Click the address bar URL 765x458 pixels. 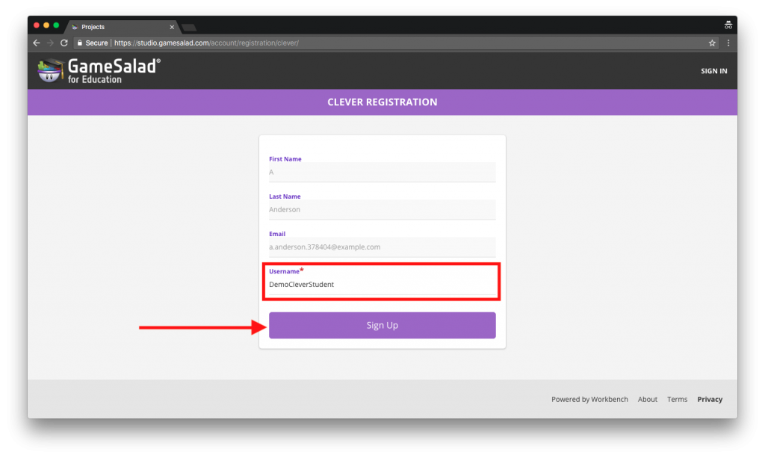pyautogui.click(x=206, y=43)
